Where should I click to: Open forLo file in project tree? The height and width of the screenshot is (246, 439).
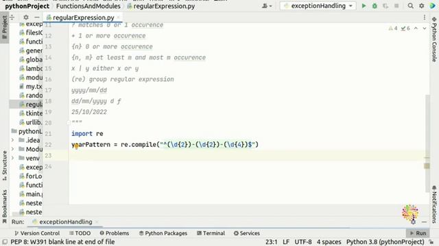click(x=31, y=176)
